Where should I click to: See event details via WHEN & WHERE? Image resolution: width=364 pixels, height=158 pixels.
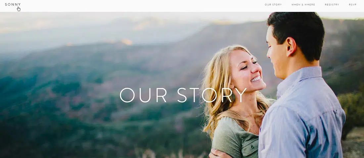(303, 5)
